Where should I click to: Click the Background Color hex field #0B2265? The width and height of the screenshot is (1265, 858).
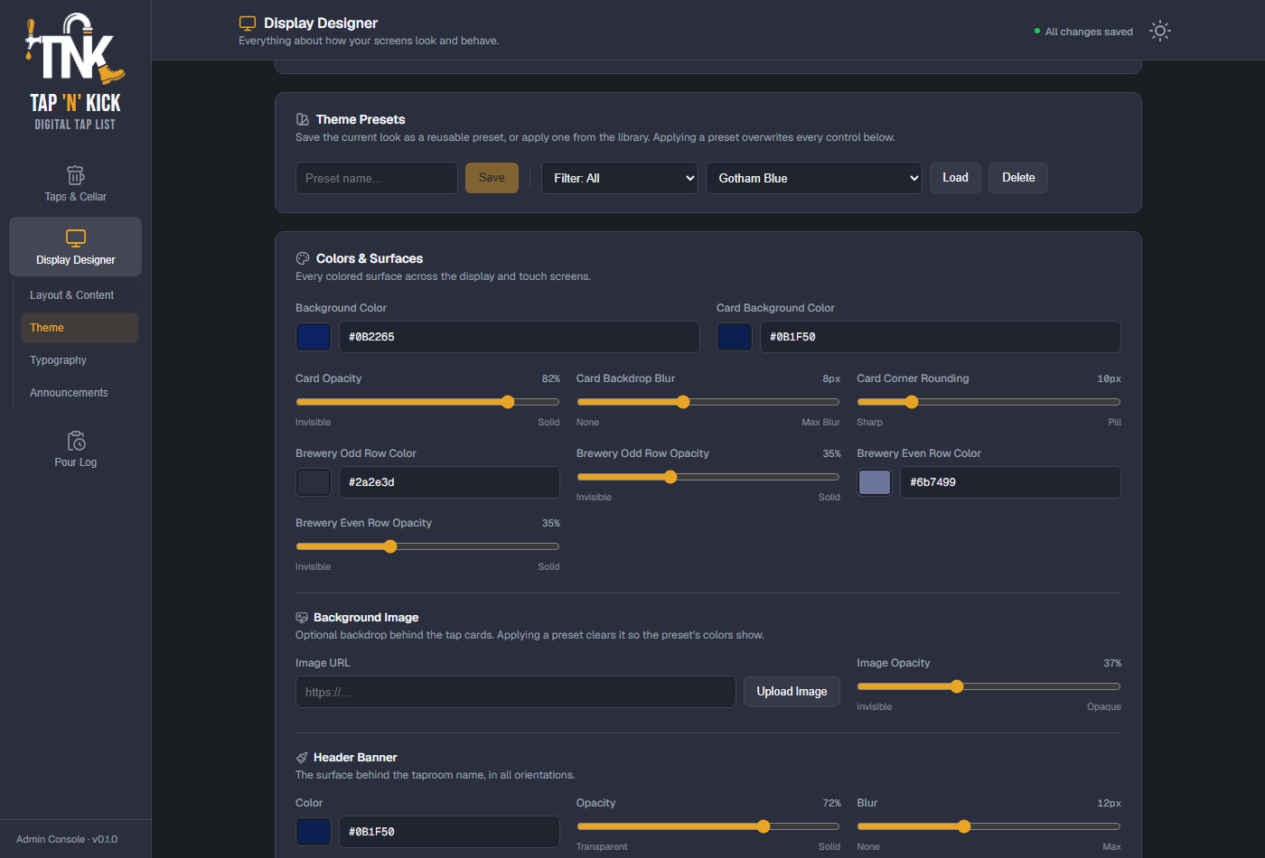[x=520, y=337]
